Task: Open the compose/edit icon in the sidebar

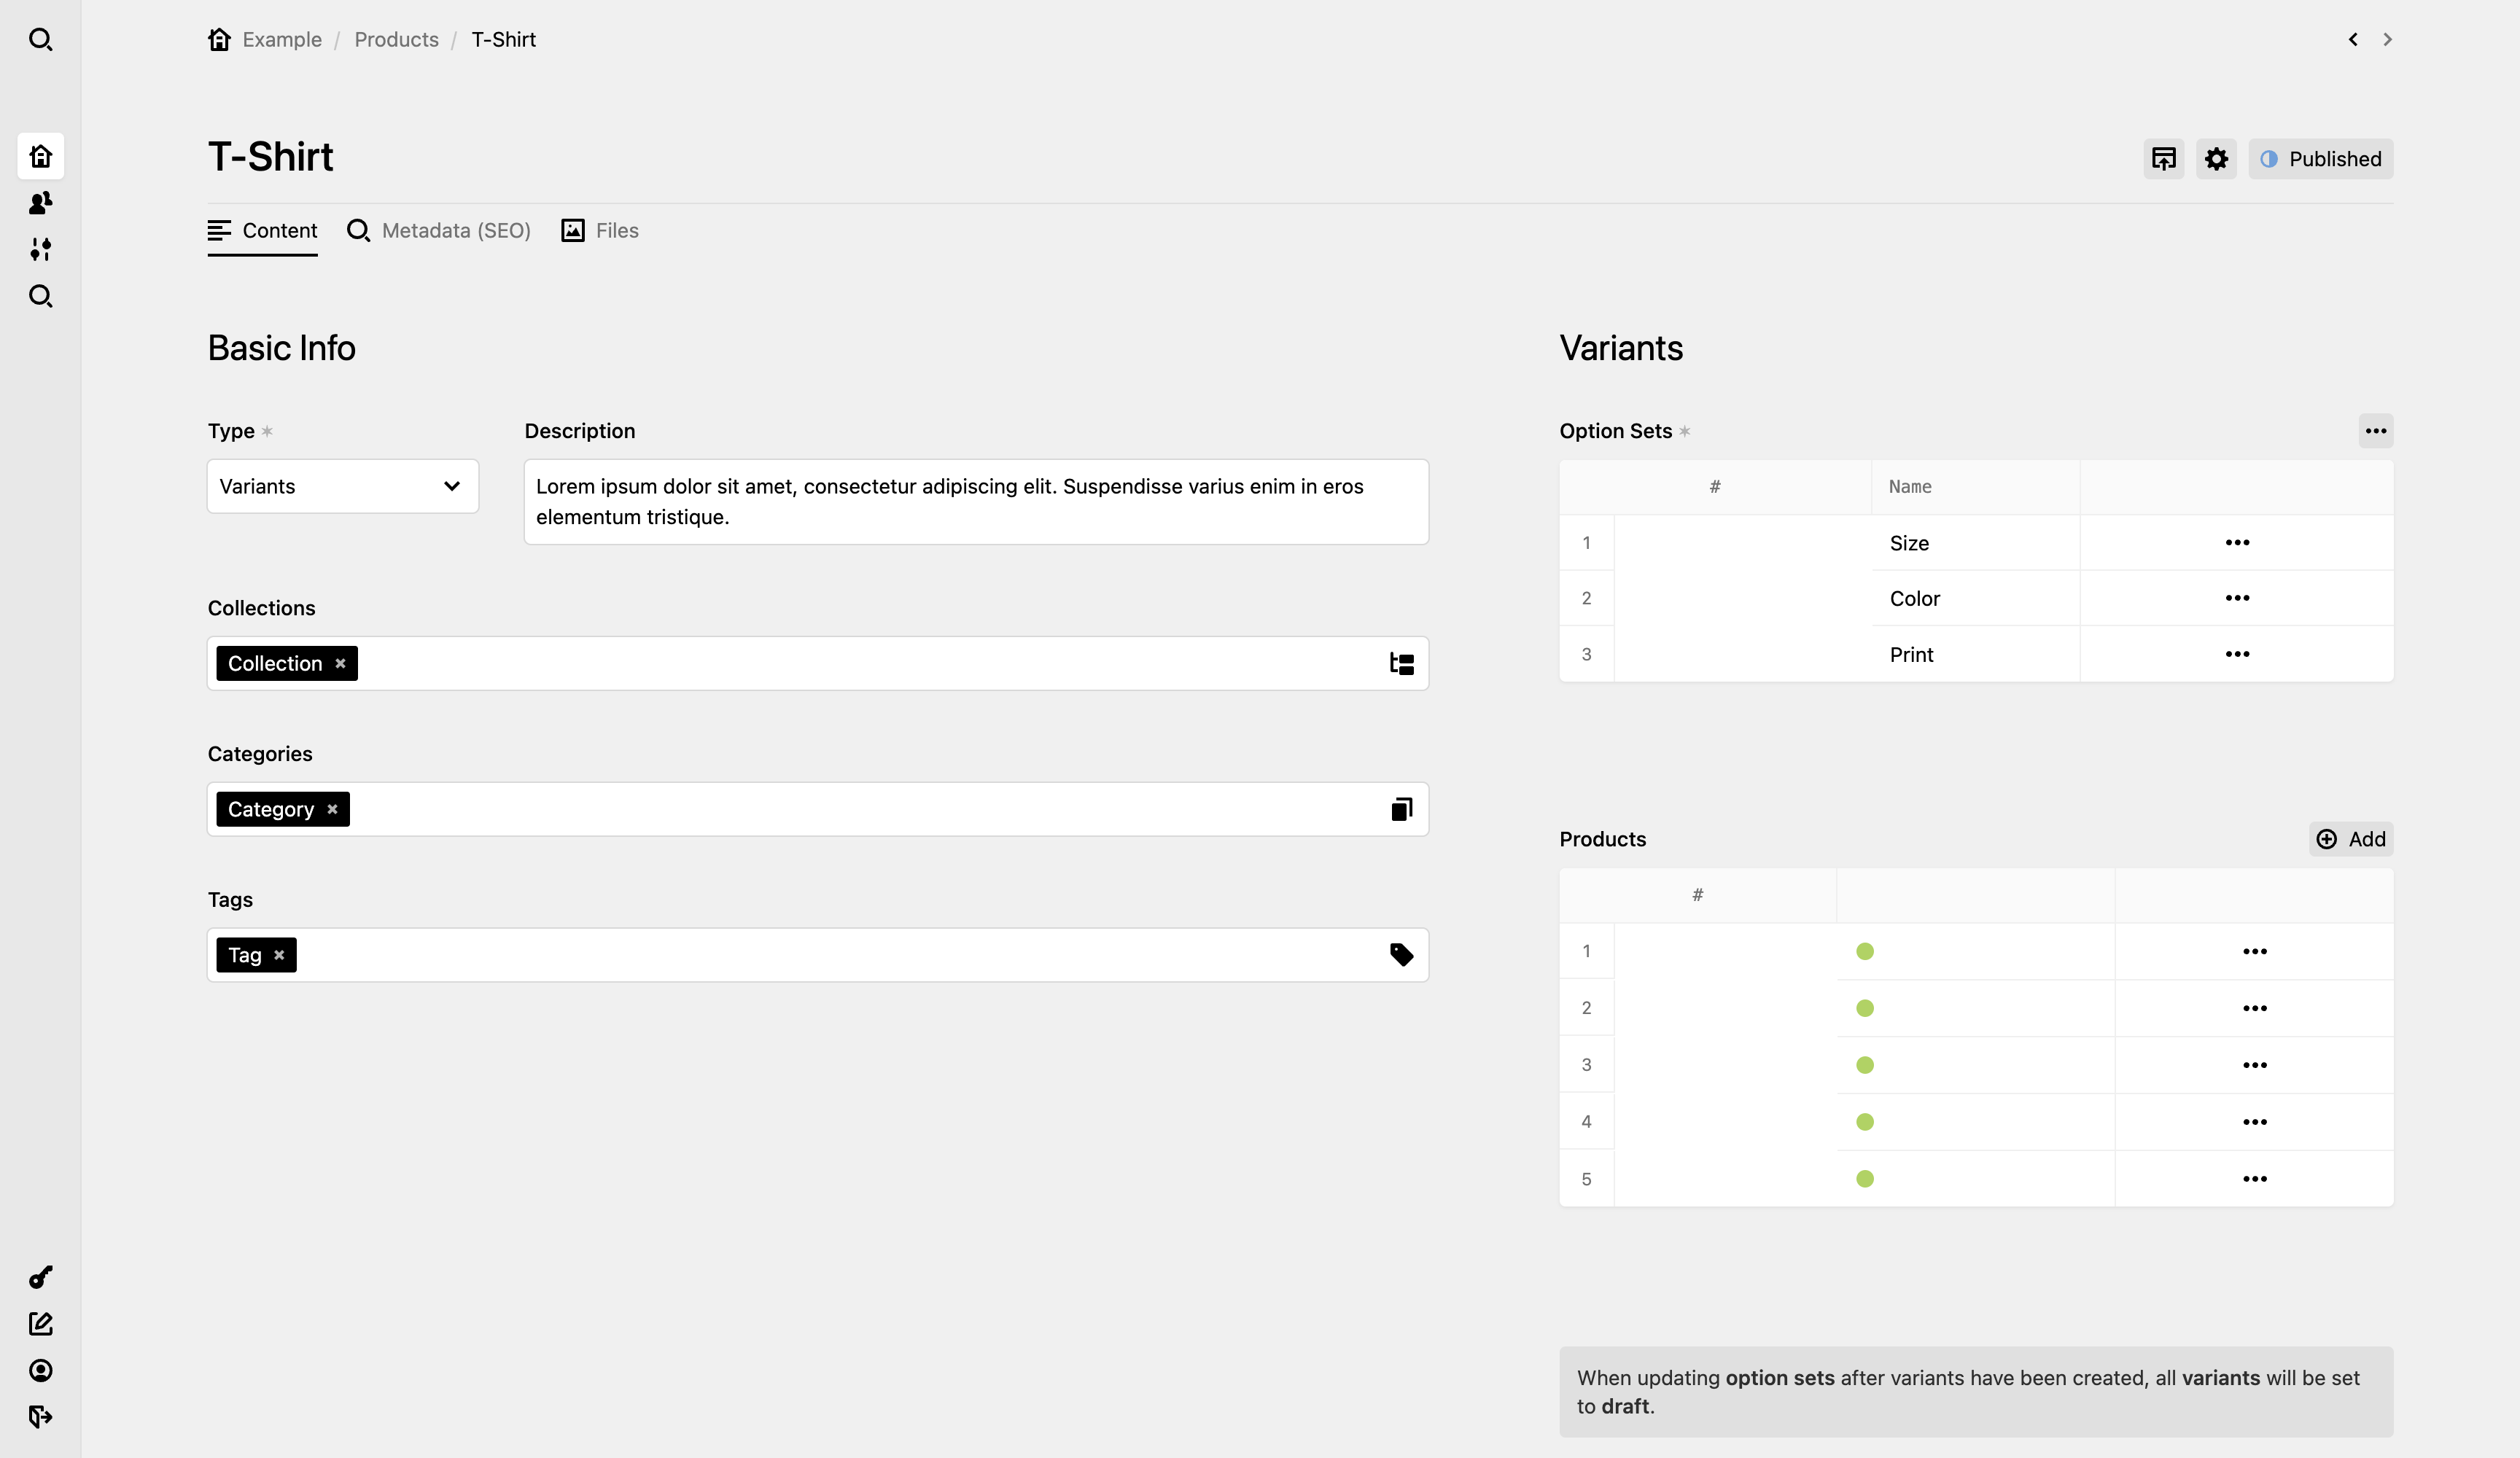Action: (x=41, y=1323)
